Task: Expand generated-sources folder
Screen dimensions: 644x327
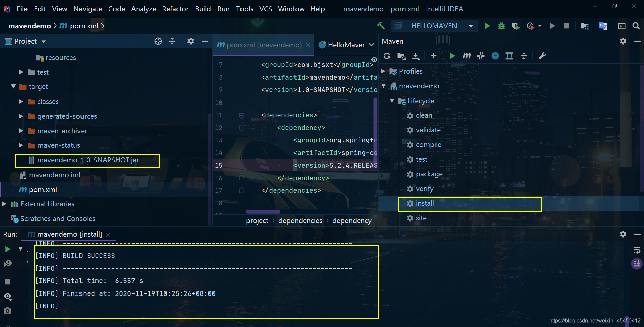Action: coord(21,116)
